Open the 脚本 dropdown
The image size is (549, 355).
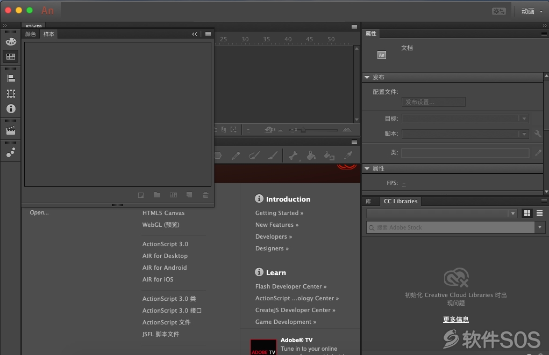(465, 134)
